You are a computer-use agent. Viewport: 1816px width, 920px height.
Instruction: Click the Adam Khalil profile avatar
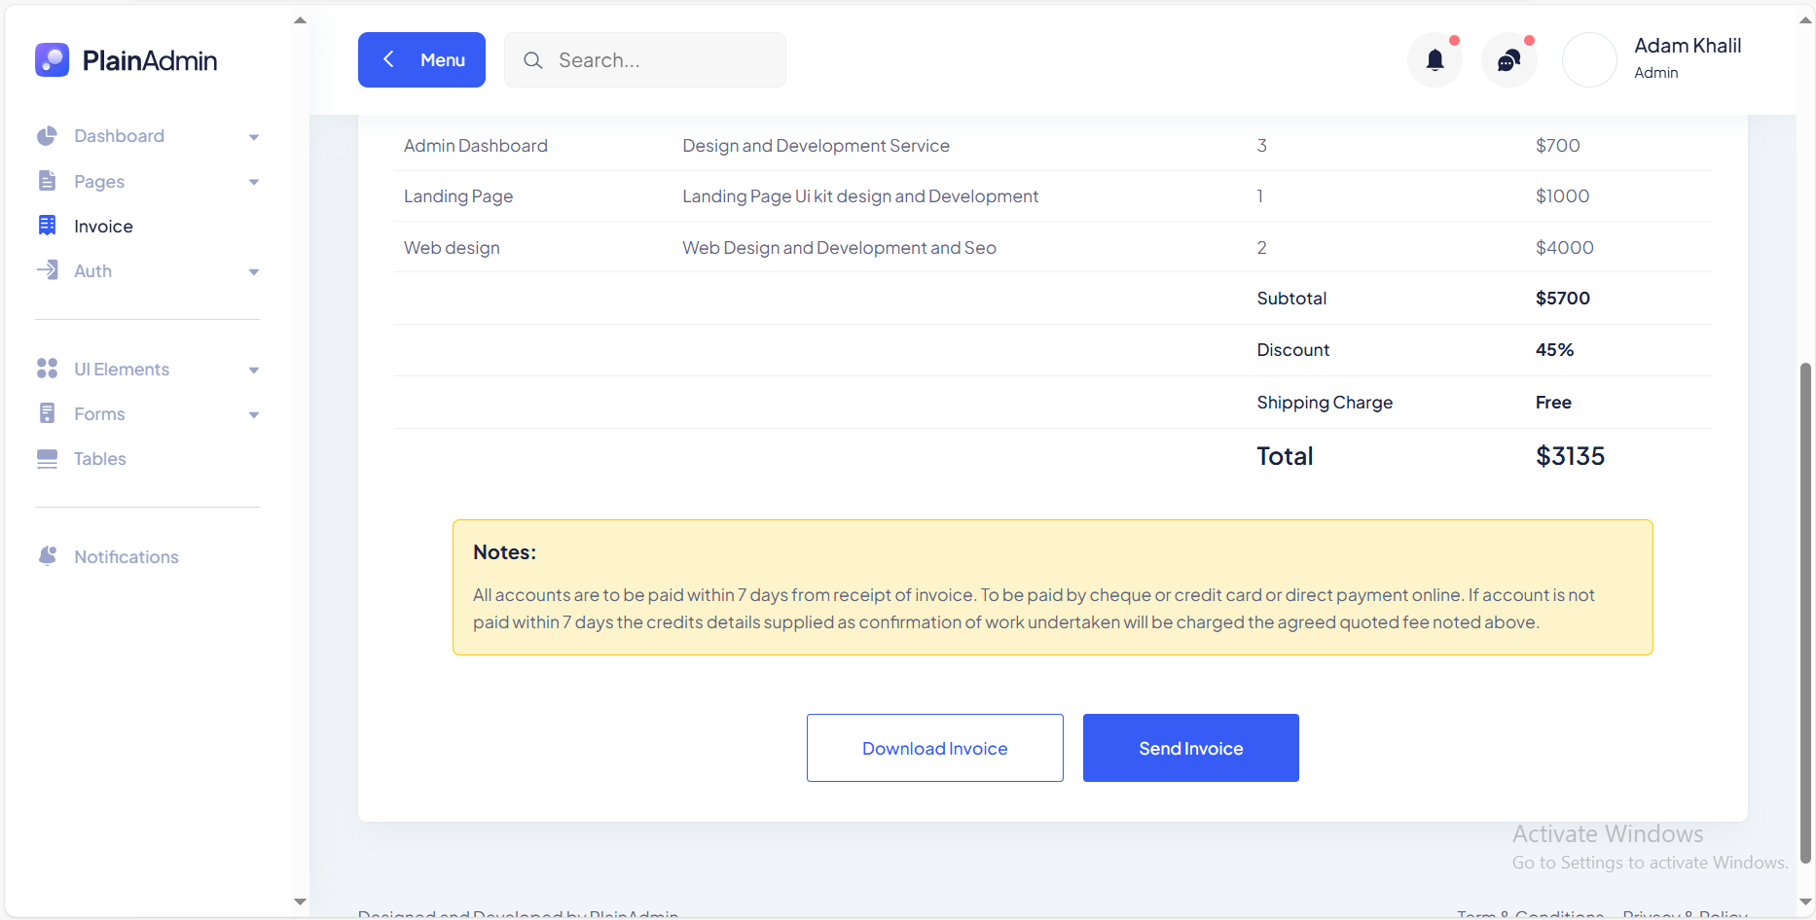[x=1589, y=60]
